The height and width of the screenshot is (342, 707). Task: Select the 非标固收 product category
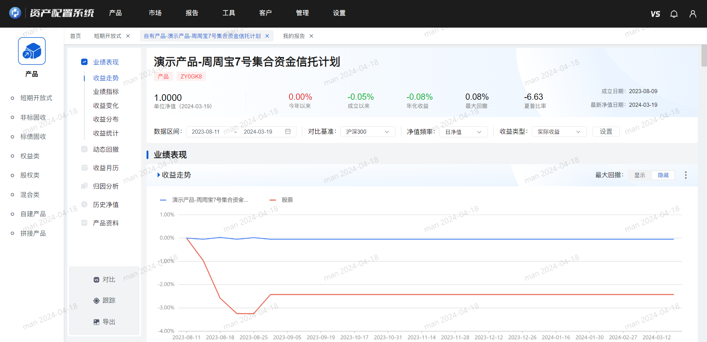coord(33,117)
